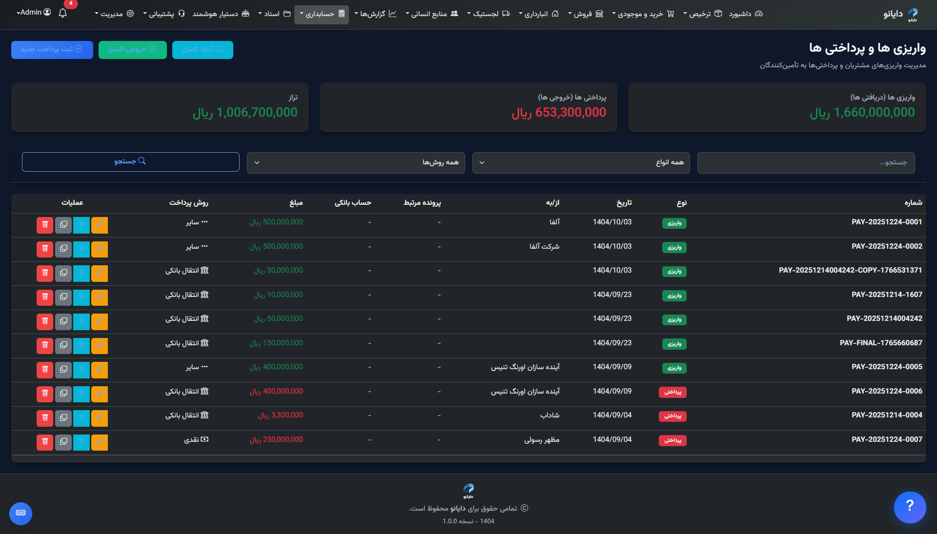
Task: Click the جستجو search text field
Action: coord(806,162)
